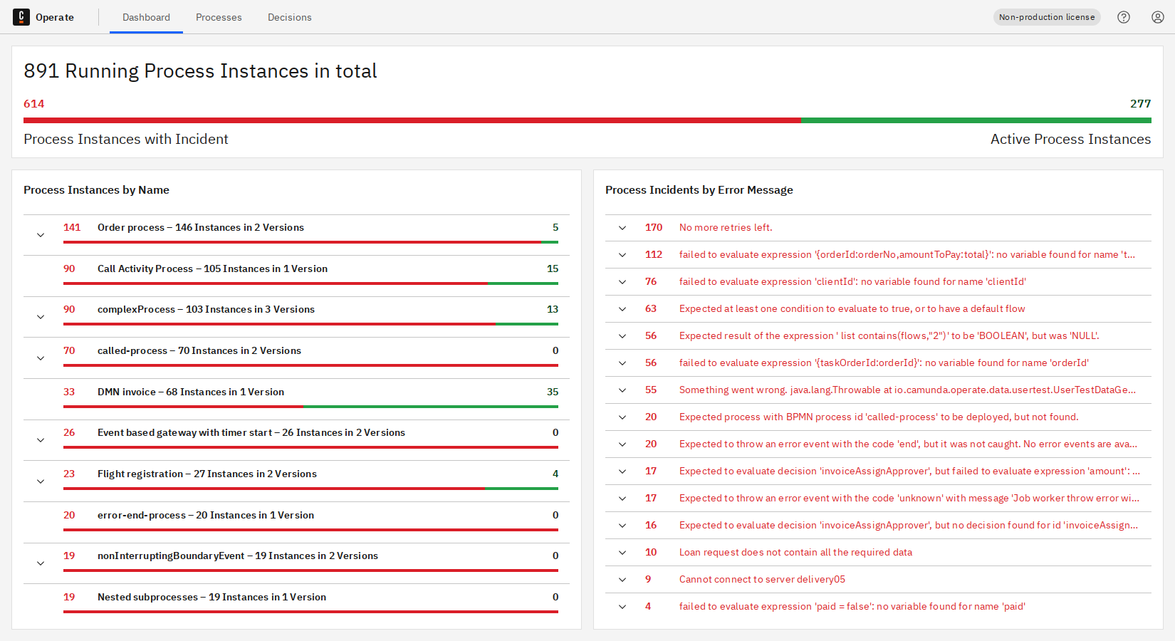
Task: Click the 277 active instances count
Action: click(1140, 104)
